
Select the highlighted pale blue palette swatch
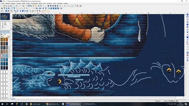click(2, 56)
